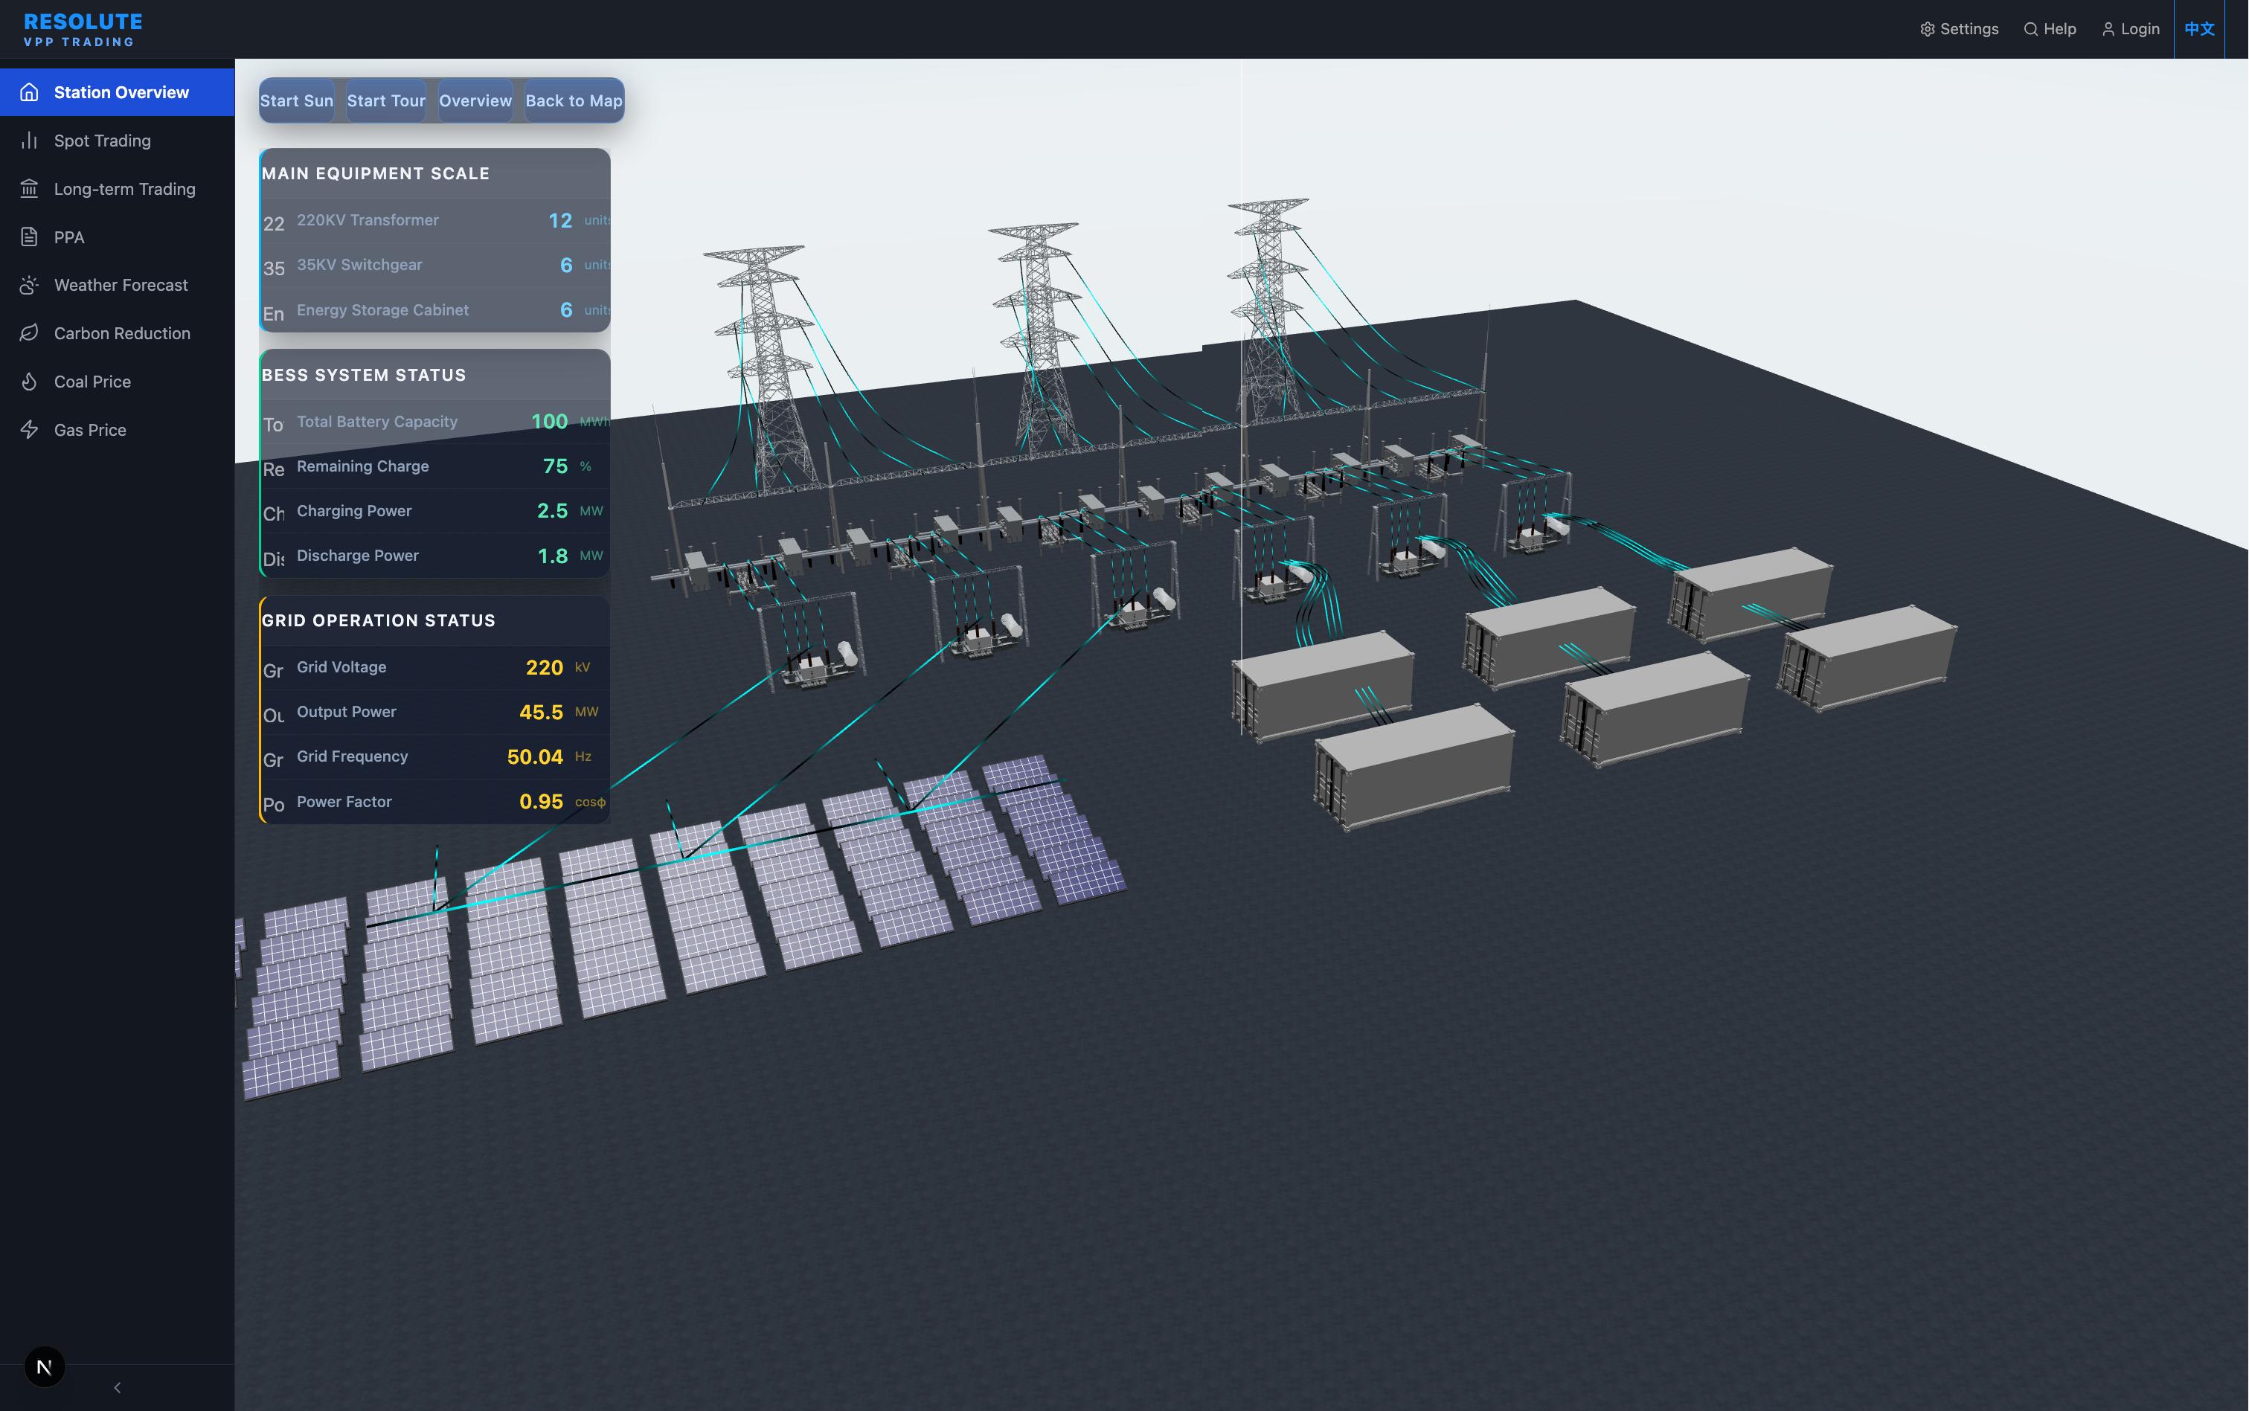Click the RESOLUTE VPP TRADING logo
The height and width of the screenshot is (1411, 2249).
[x=83, y=30]
